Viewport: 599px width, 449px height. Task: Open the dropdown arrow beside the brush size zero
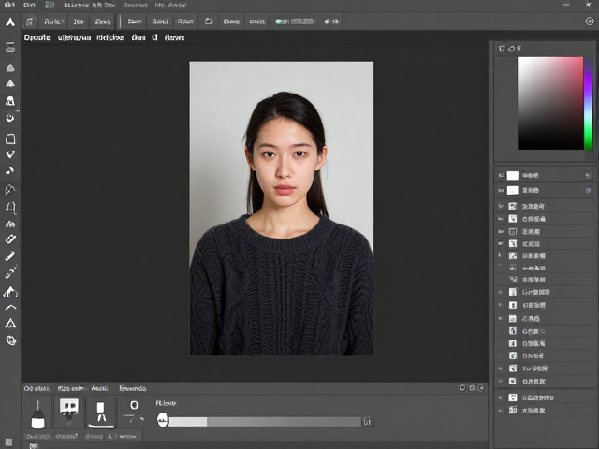141,419
